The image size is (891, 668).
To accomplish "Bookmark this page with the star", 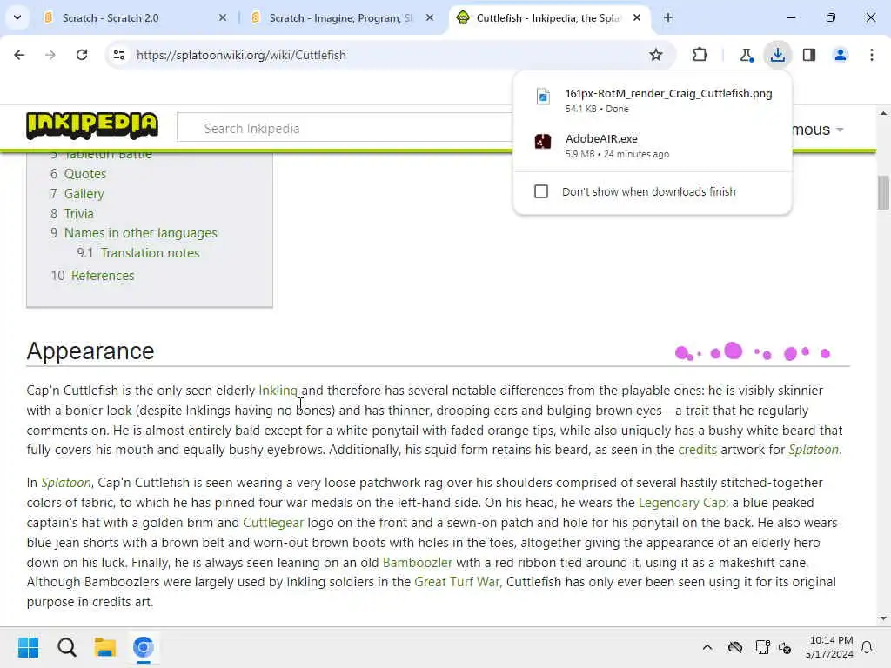I will (x=656, y=55).
